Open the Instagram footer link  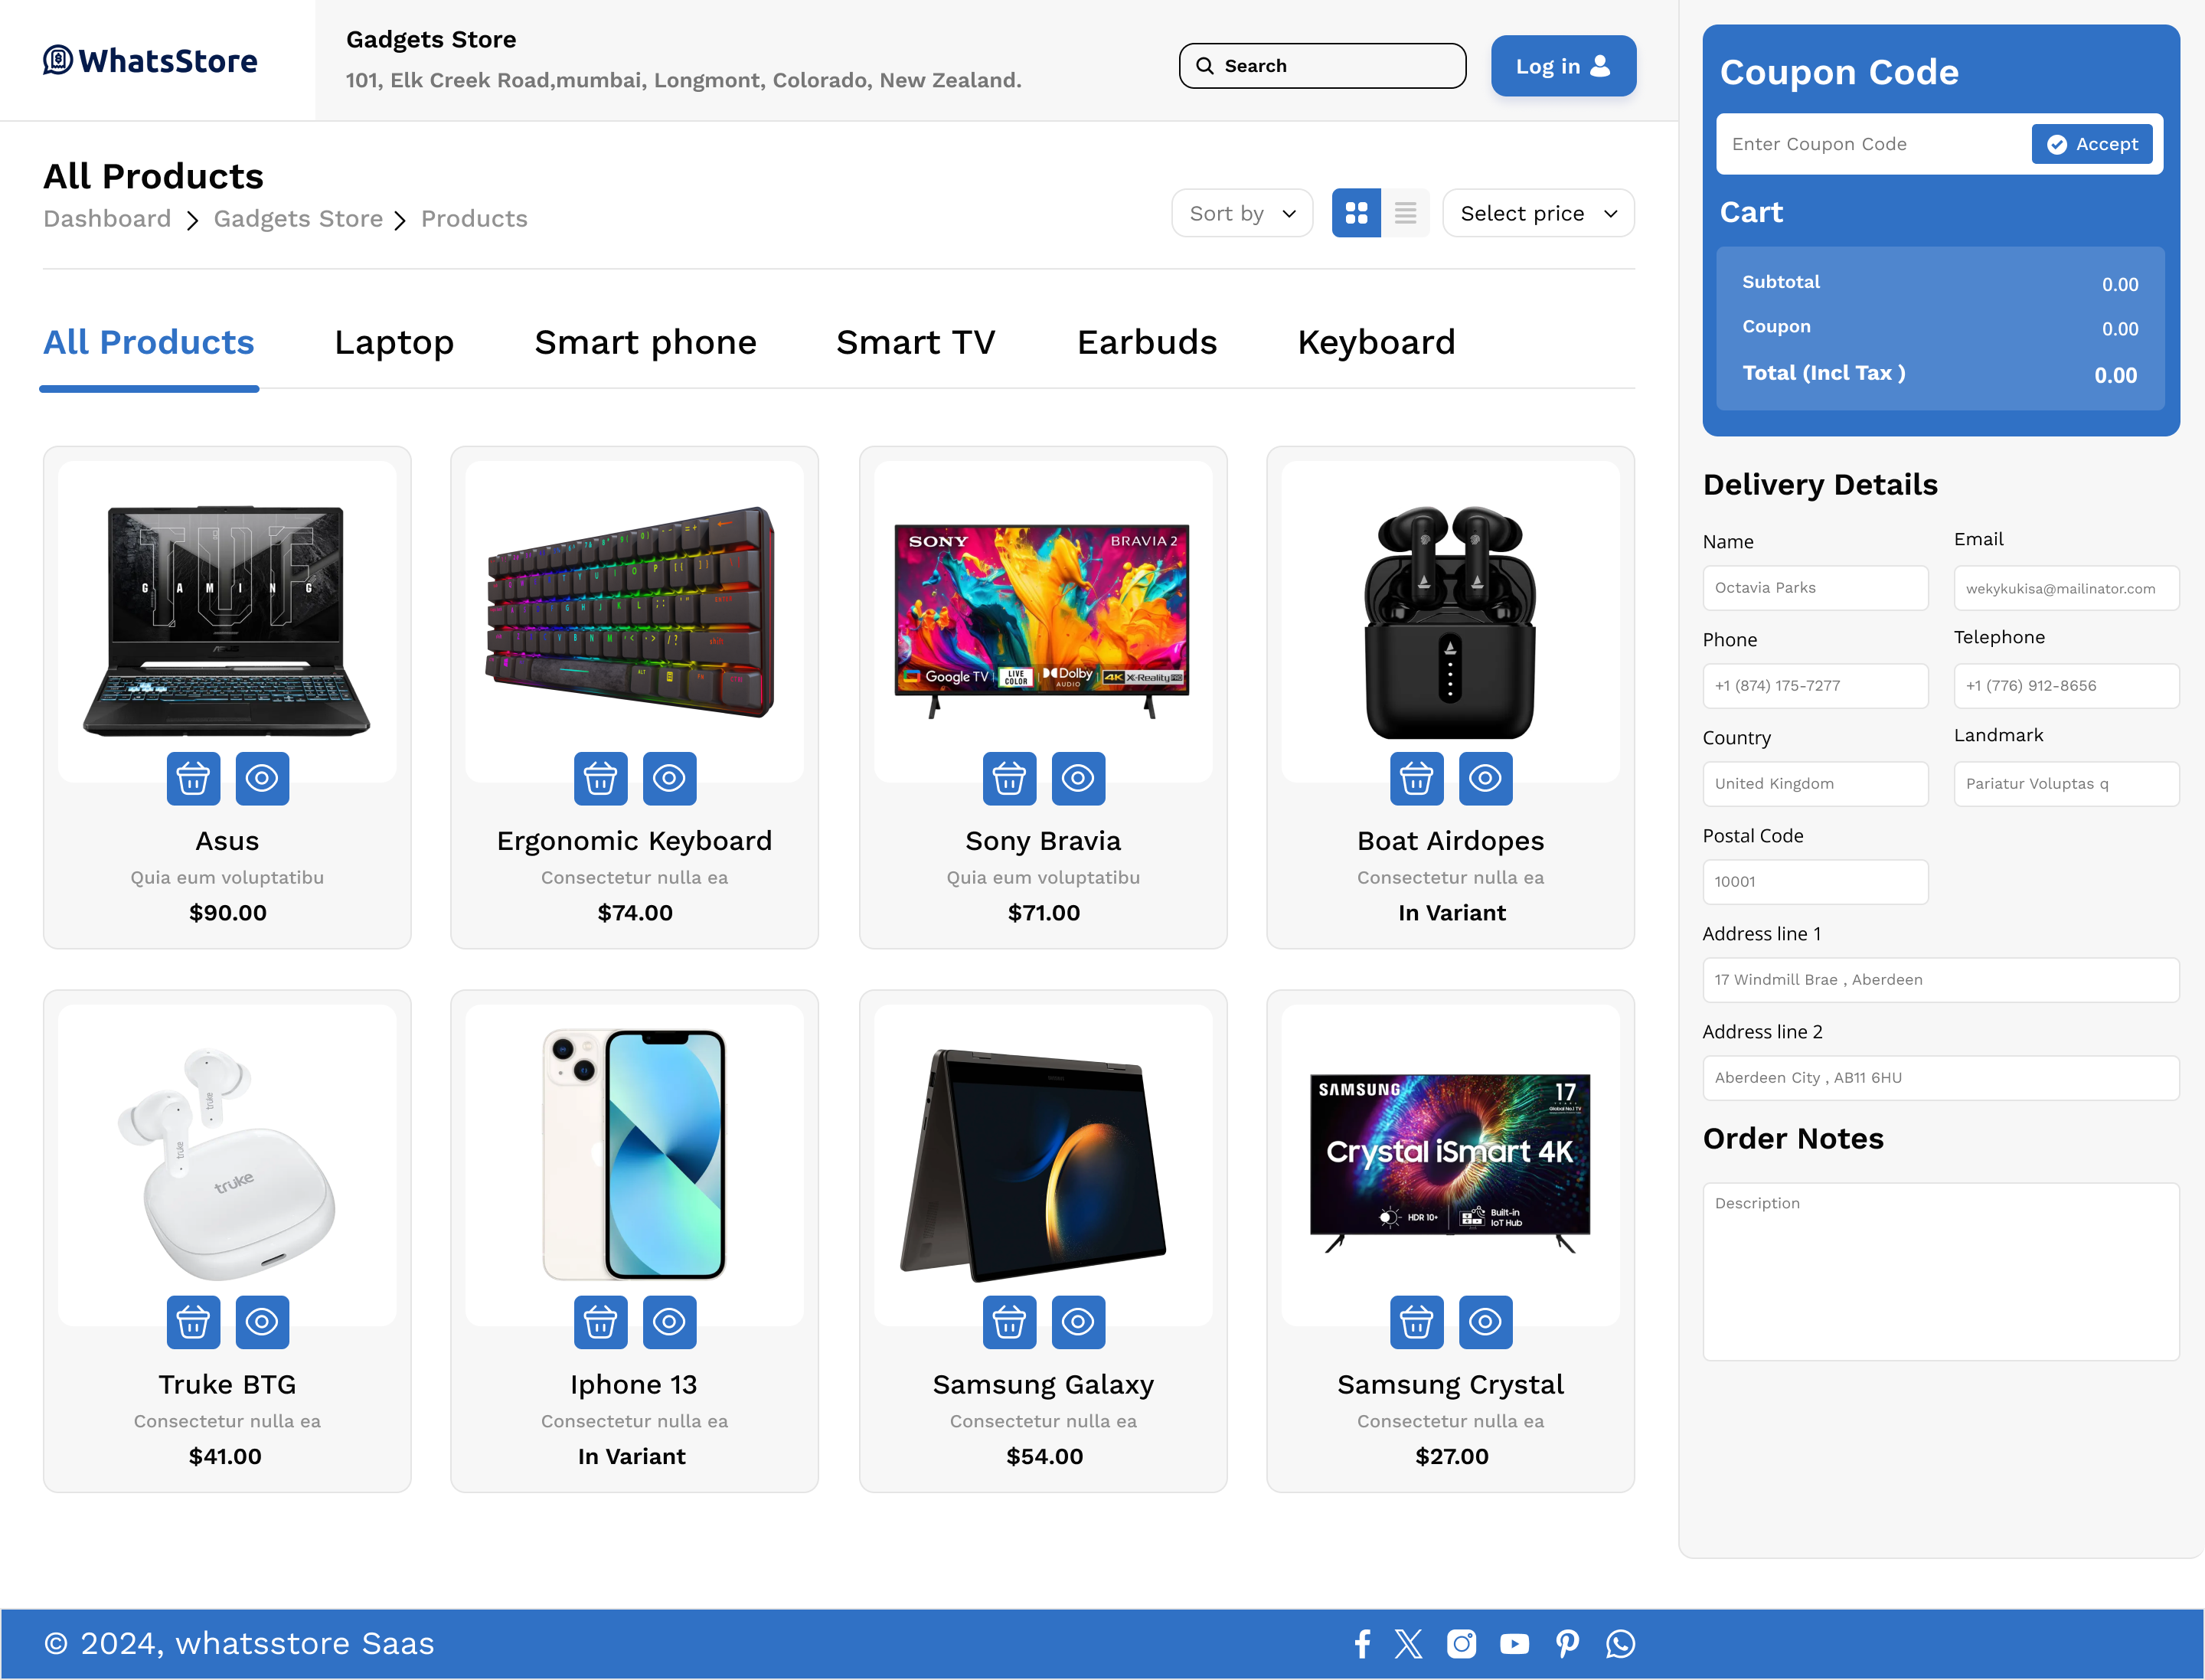[1461, 1644]
